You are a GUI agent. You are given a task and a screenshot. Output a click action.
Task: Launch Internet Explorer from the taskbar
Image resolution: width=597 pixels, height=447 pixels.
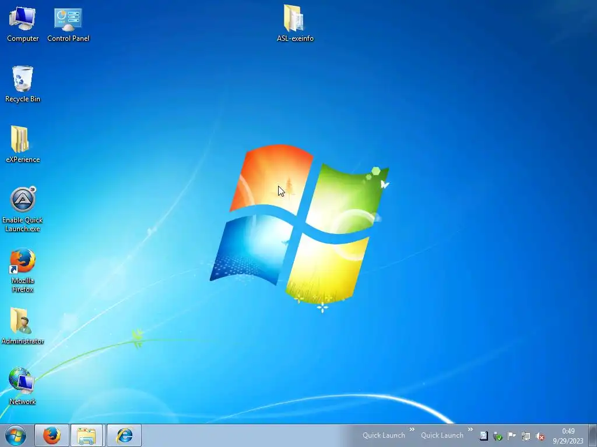(x=124, y=435)
